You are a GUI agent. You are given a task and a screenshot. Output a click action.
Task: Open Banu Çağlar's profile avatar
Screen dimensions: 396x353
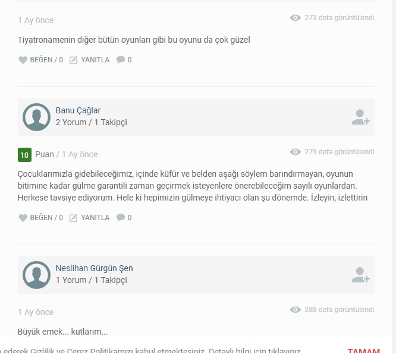(36, 117)
